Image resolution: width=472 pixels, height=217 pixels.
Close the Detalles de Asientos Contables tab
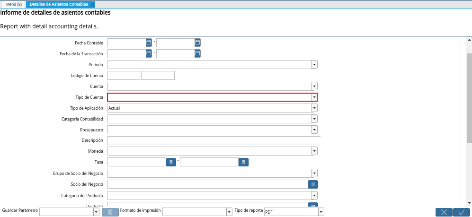(x=93, y=5)
